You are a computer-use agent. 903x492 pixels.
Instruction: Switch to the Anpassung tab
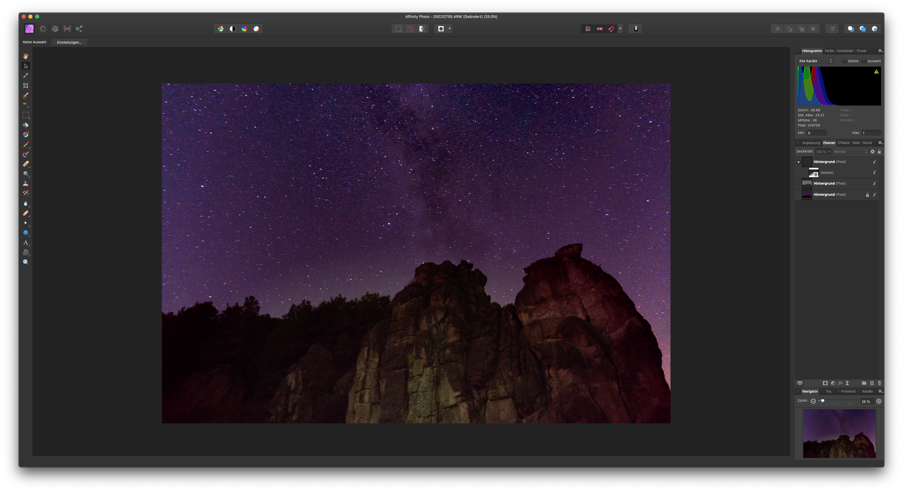[811, 143]
